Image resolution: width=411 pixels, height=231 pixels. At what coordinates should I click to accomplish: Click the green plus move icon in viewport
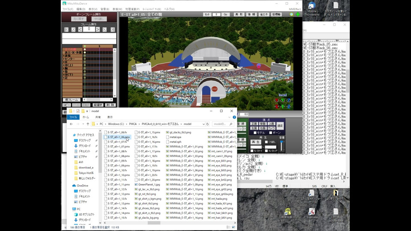[x=298, y=15]
